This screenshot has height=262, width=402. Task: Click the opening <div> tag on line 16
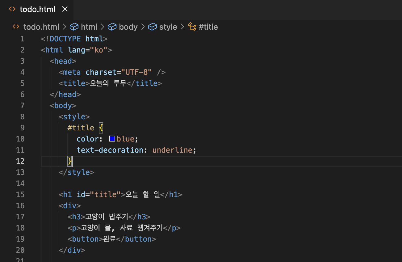pos(70,206)
